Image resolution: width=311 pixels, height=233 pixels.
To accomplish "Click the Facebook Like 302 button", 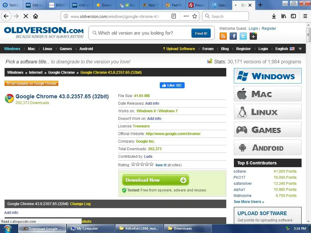I will pos(172,85).
